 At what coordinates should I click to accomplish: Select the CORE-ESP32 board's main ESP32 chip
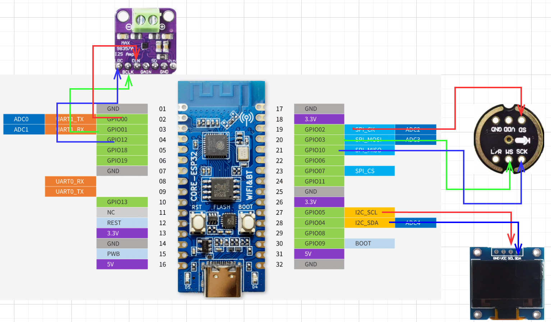(216, 145)
